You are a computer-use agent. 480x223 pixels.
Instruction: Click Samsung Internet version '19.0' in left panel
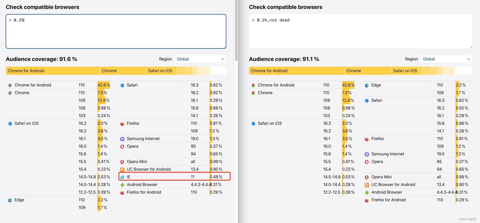(195, 139)
